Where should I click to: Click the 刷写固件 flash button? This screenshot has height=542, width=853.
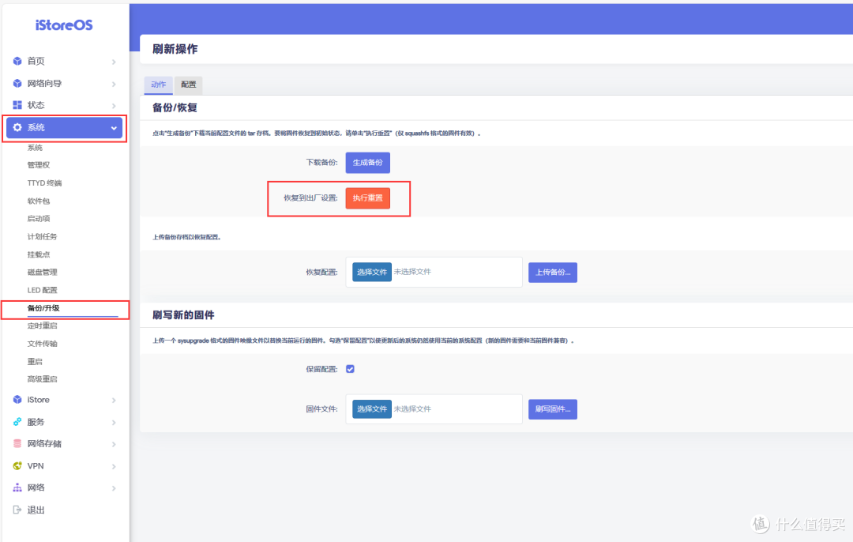pyautogui.click(x=552, y=408)
